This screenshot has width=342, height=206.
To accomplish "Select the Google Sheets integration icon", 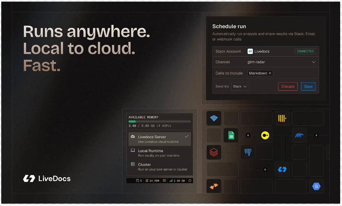I will click(x=231, y=135).
